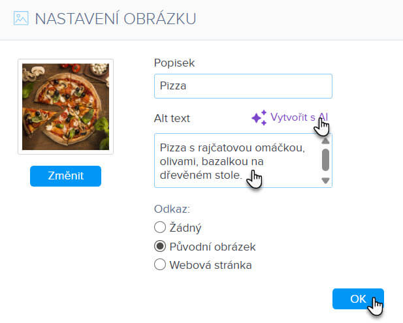The width and height of the screenshot is (403, 323).
Task: Select the Webová stránka radio button
Action: 160,264
